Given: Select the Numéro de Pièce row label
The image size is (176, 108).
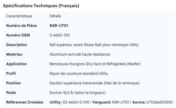Looking at the screenshot, I should (x=21, y=26).
